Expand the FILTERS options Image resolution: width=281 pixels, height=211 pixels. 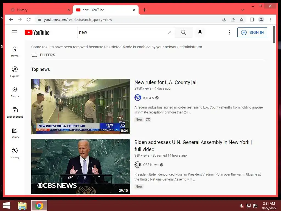tap(43, 55)
